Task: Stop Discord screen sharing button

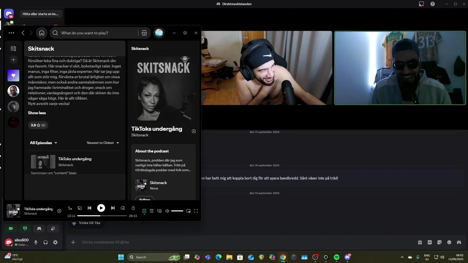Action: point(25,228)
